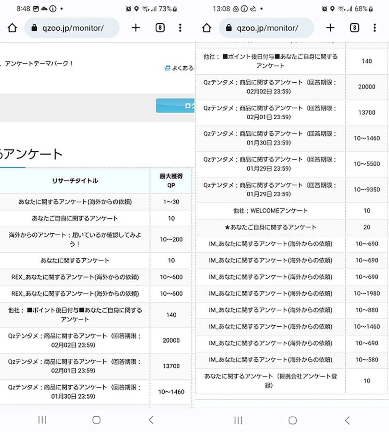
Task: Tap alarm icon in right status bar
Action: pos(324,9)
